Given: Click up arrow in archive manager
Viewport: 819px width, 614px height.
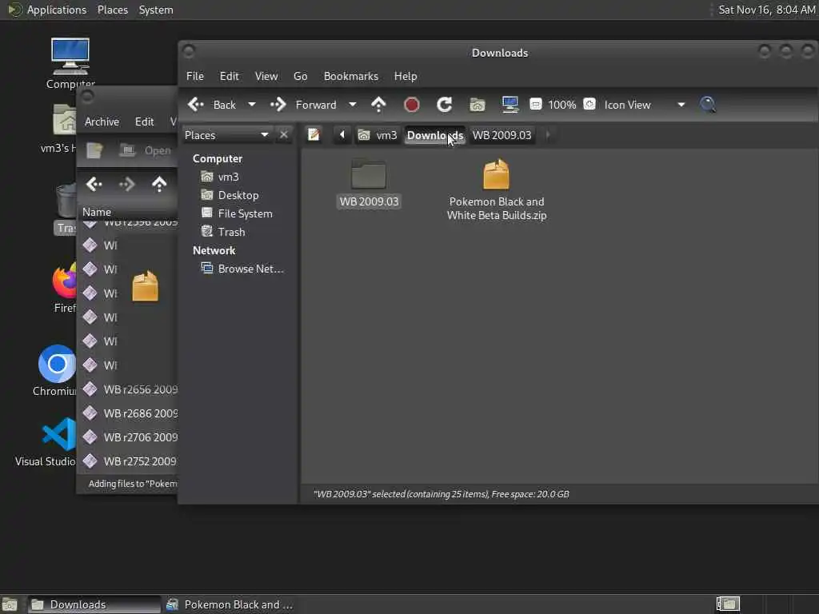Looking at the screenshot, I should pos(159,184).
